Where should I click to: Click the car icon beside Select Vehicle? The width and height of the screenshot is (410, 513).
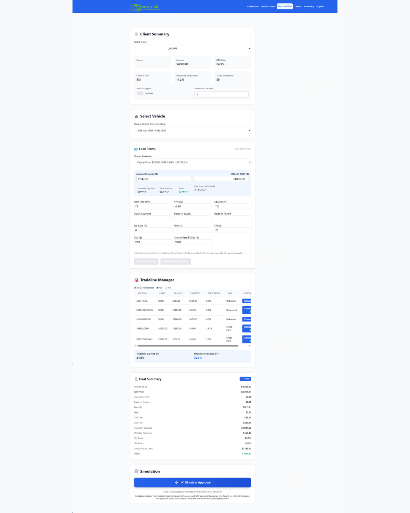coord(137,117)
